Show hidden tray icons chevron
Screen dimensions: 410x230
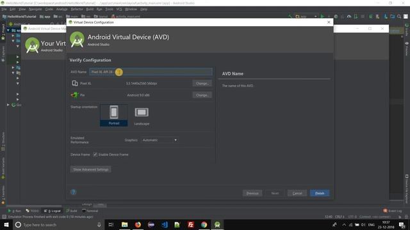[x=344, y=224]
